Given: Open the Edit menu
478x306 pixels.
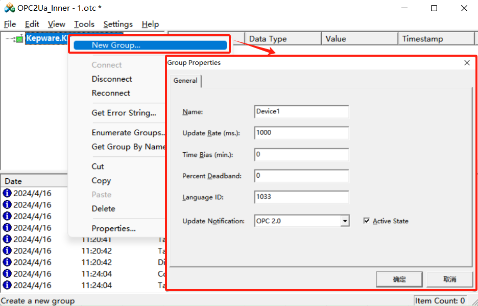Looking at the screenshot, I should click(32, 24).
